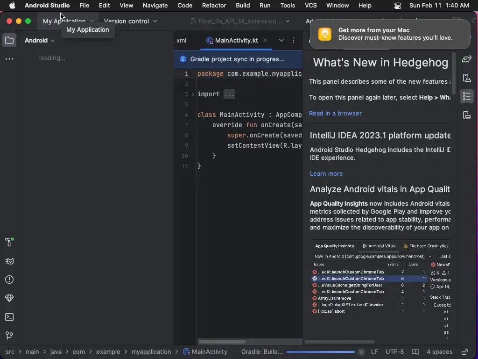Click the Gradle: Build status text

(x=262, y=352)
